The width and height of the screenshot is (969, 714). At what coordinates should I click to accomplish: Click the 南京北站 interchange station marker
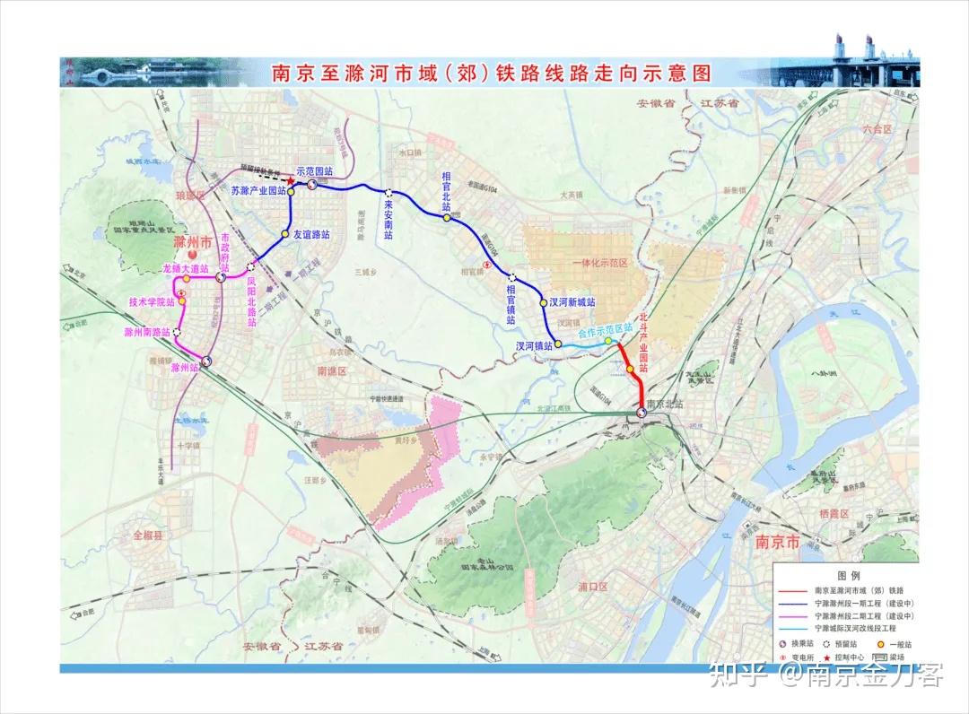pos(642,412)
